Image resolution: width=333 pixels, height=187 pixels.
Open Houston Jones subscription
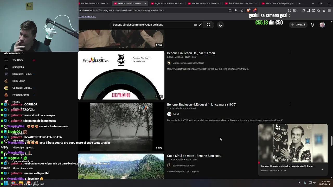click(x=21, y=95)
